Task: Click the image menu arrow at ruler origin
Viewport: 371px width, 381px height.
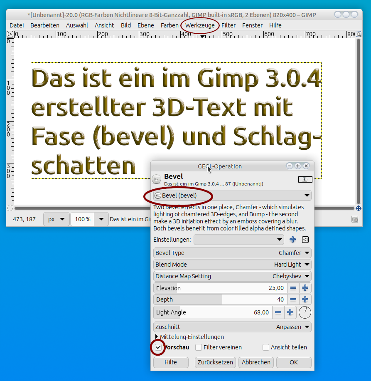Action: [x=10, y=34]
